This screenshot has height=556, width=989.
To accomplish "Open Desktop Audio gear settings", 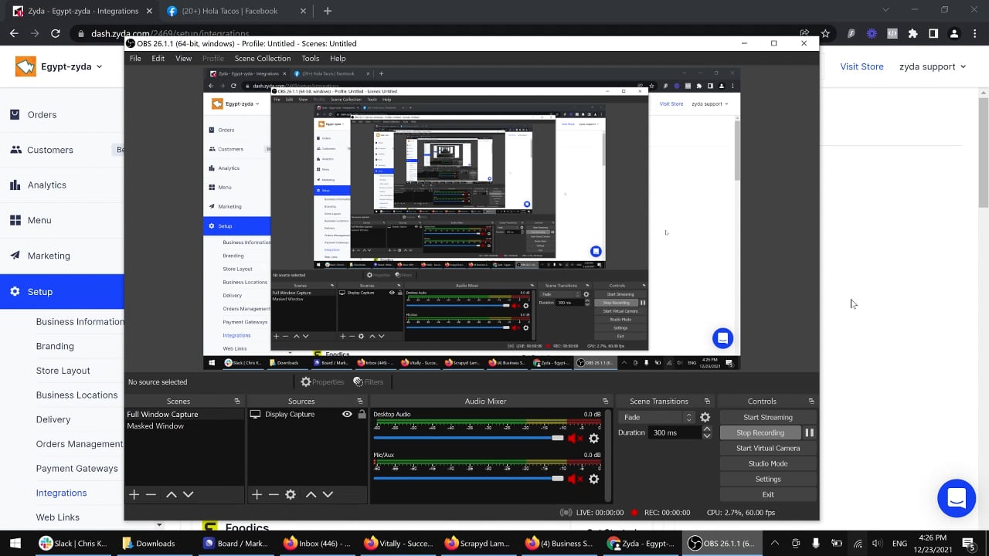I will pyautogui.click(x=593, y=439).
